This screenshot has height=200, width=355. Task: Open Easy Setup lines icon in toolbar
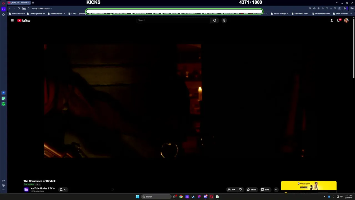pyautogui.click(x=335, y=8)
